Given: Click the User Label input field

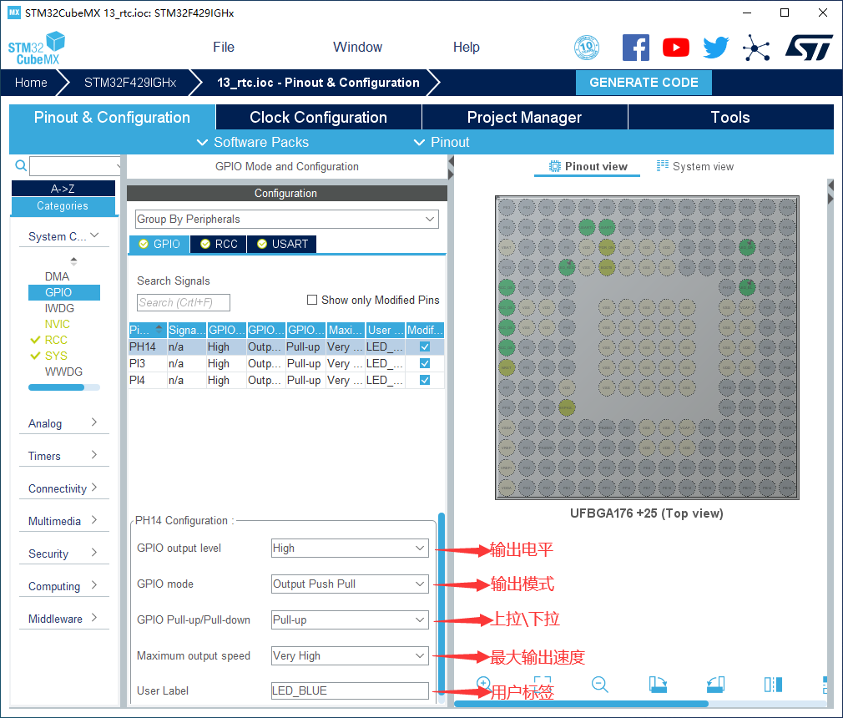Looking at the screenshot, I should point(350,691).
